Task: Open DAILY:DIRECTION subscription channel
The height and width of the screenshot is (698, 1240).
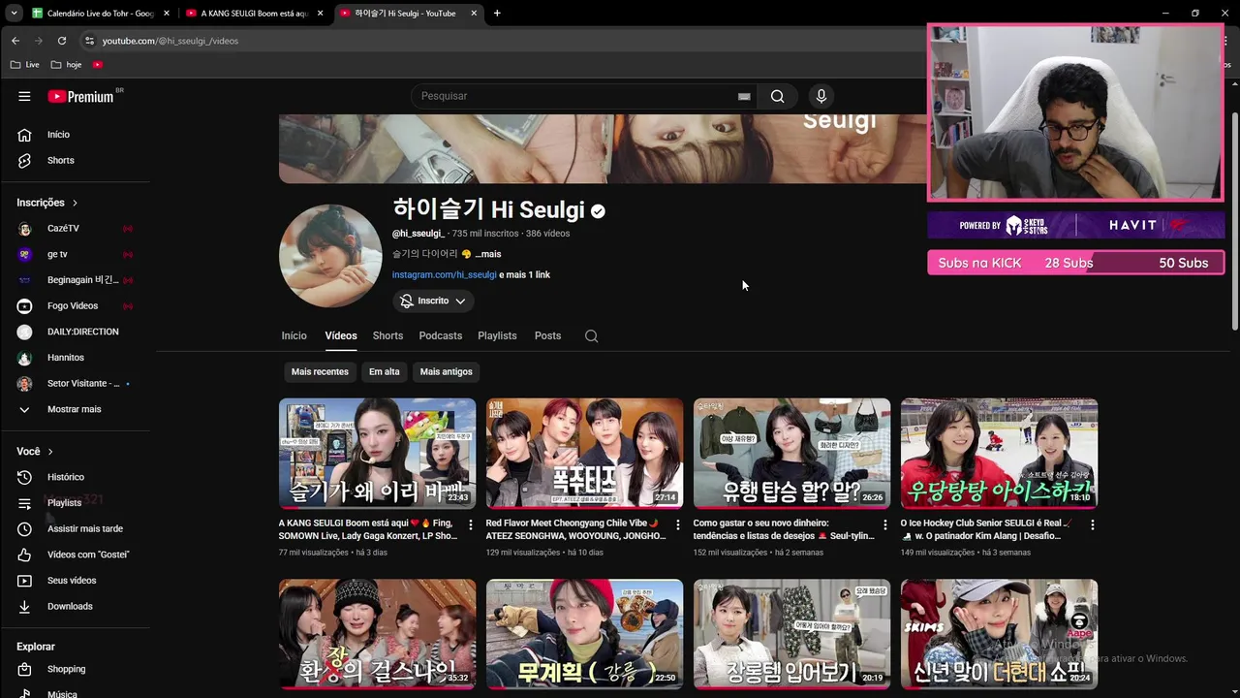Action: (x=76, y=332)
